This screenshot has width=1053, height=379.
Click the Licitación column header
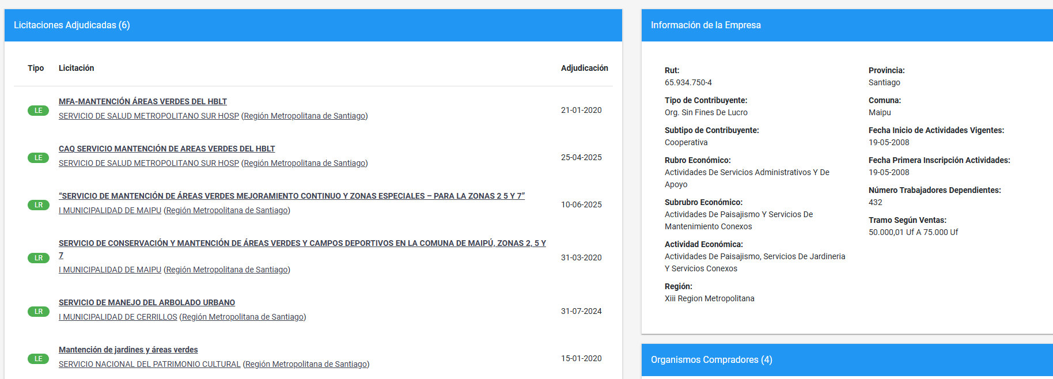(76, 68)
